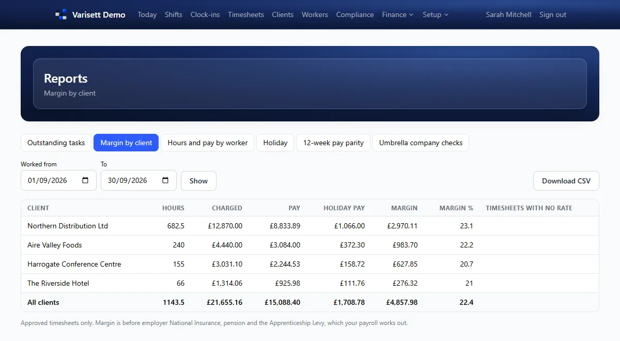Sign out of the account

point(553,14)
